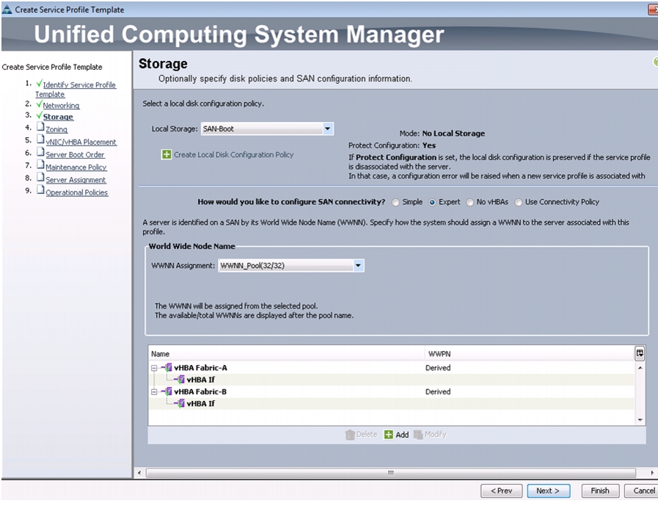
Task: Go to the Networking step
Action: coord(62,106)
